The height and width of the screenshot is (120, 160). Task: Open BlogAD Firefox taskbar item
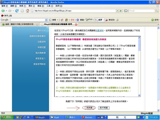pos(41,117)
